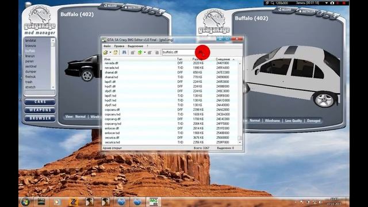Click the CARS button in the left mod manager
The image size is (368, 207).
coord(40,102)
